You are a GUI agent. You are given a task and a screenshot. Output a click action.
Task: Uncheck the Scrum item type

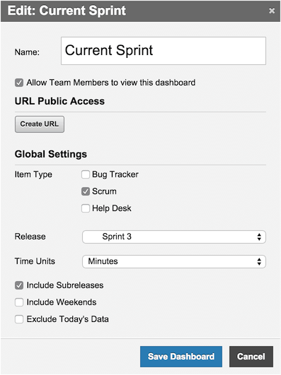[x=86, y=191]
